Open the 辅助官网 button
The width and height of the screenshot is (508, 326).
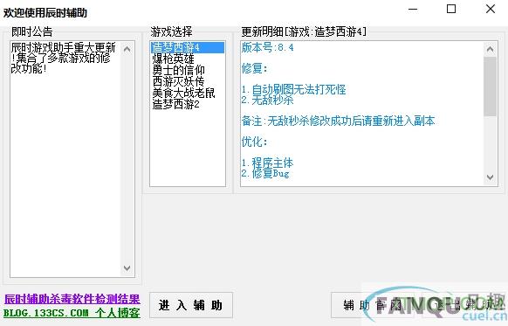tap(373, 305)
